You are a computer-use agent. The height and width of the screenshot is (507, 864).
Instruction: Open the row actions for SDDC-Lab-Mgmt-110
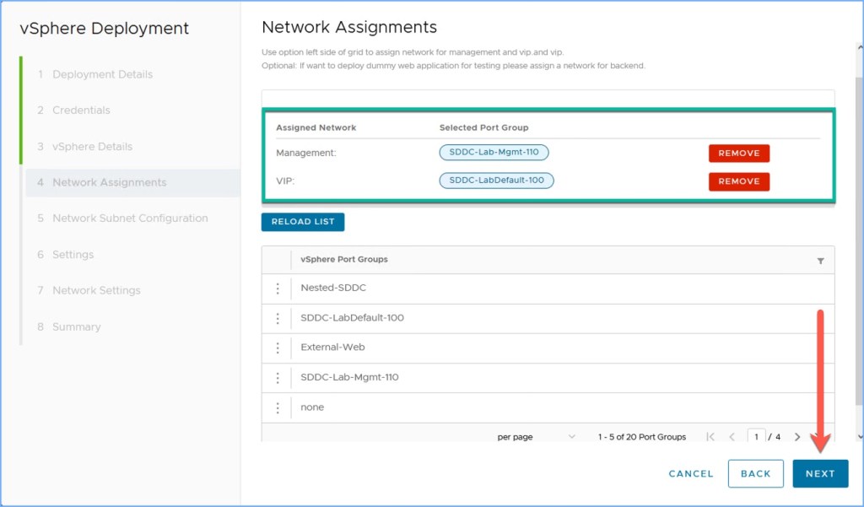278,378
